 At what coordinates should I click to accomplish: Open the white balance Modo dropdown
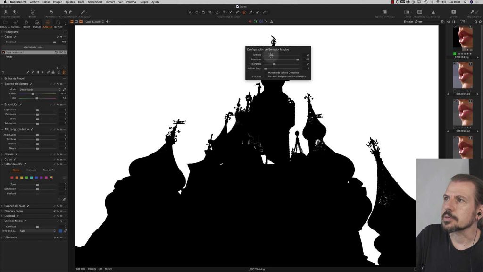pos(40,89)
